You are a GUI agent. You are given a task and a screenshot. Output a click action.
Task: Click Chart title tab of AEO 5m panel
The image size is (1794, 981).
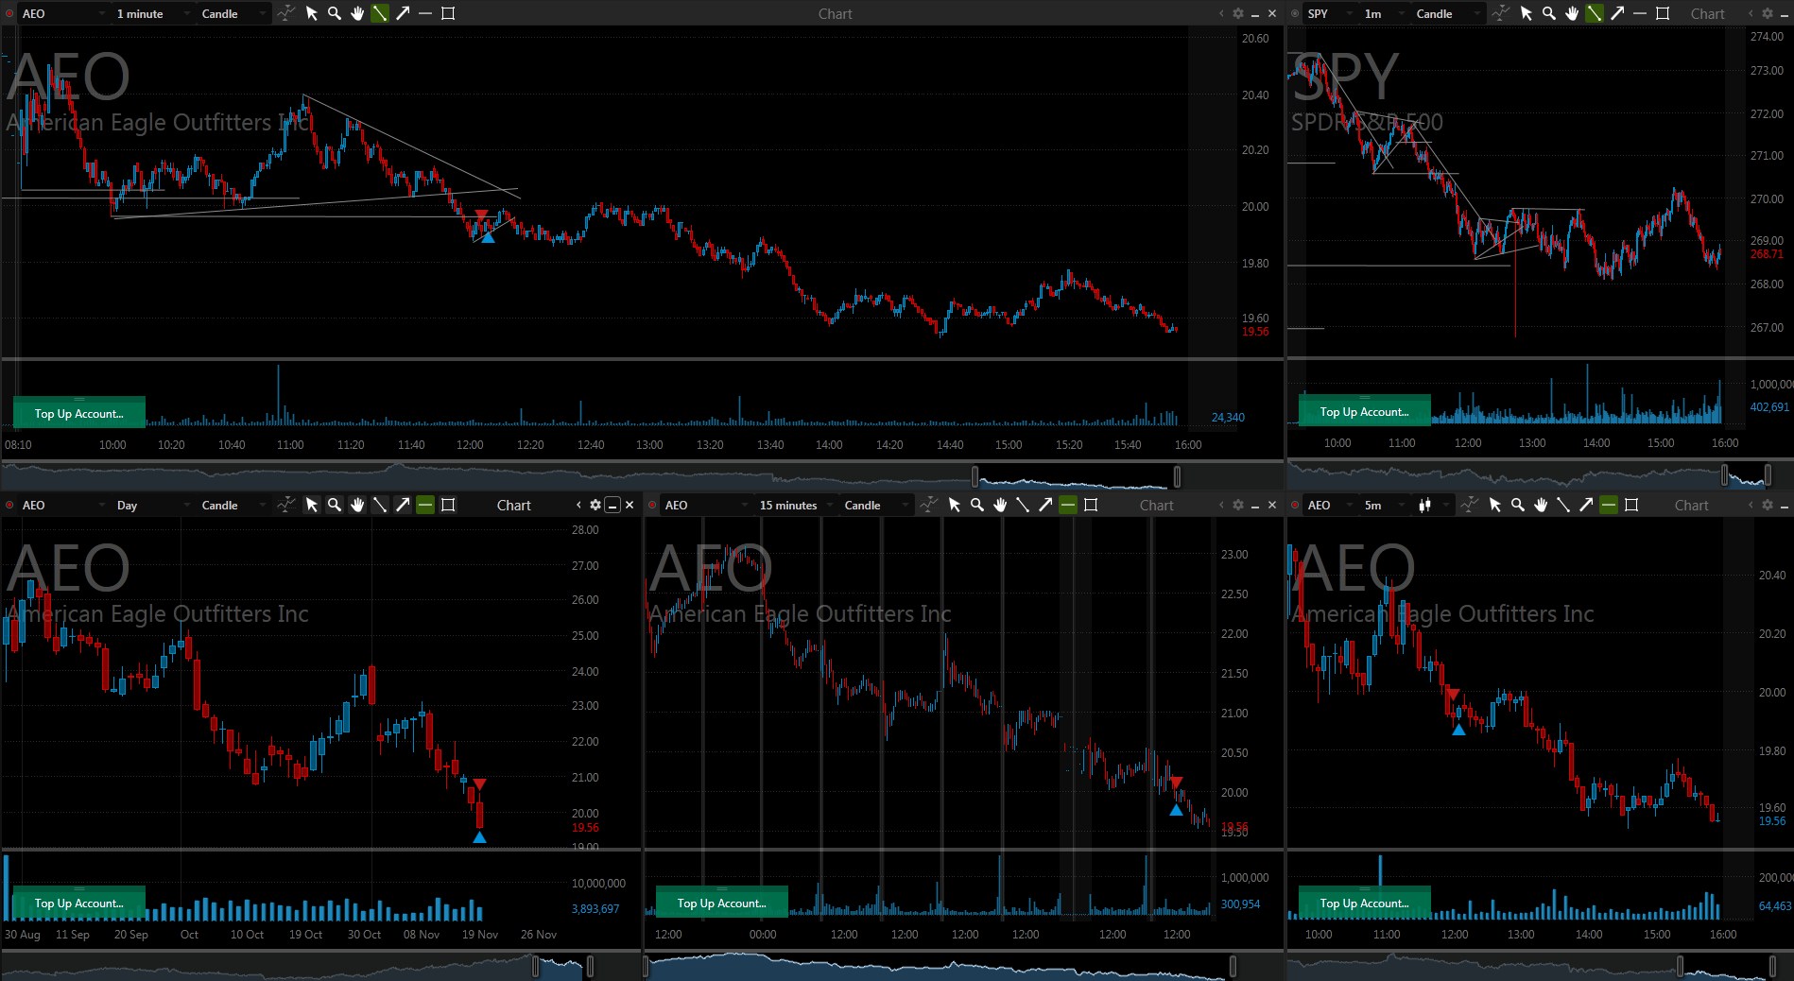[x=1692, y=506]
